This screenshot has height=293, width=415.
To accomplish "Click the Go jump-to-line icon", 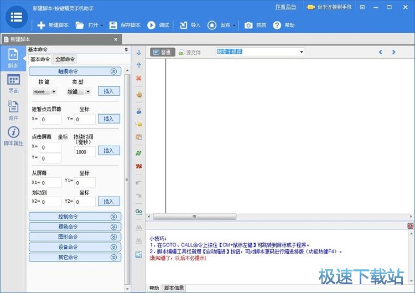I will [x=138, y=211].
